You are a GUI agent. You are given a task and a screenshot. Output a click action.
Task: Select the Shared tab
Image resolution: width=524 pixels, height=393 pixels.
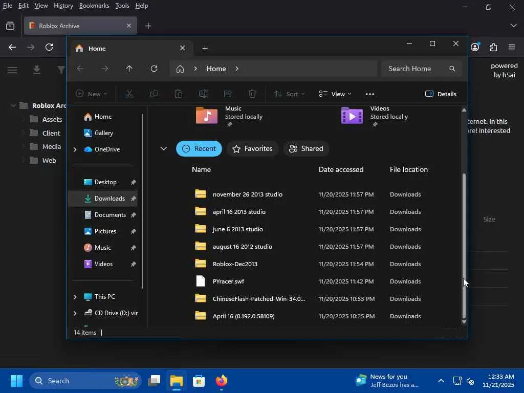306,149
